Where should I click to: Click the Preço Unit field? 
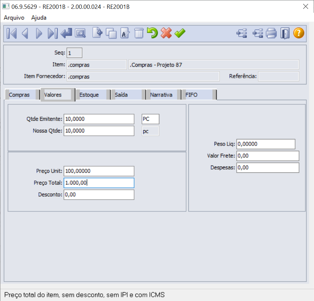tap(99, 171)
